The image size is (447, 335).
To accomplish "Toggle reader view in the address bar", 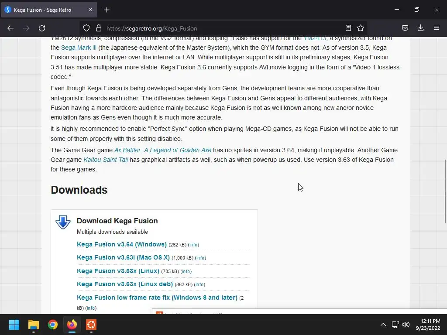I will 348,28.
